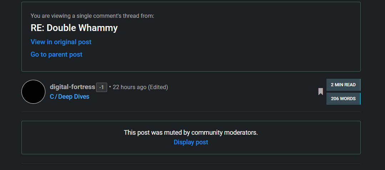Open the C/Deep Dives community
The image size is (385, 170).
70,97
